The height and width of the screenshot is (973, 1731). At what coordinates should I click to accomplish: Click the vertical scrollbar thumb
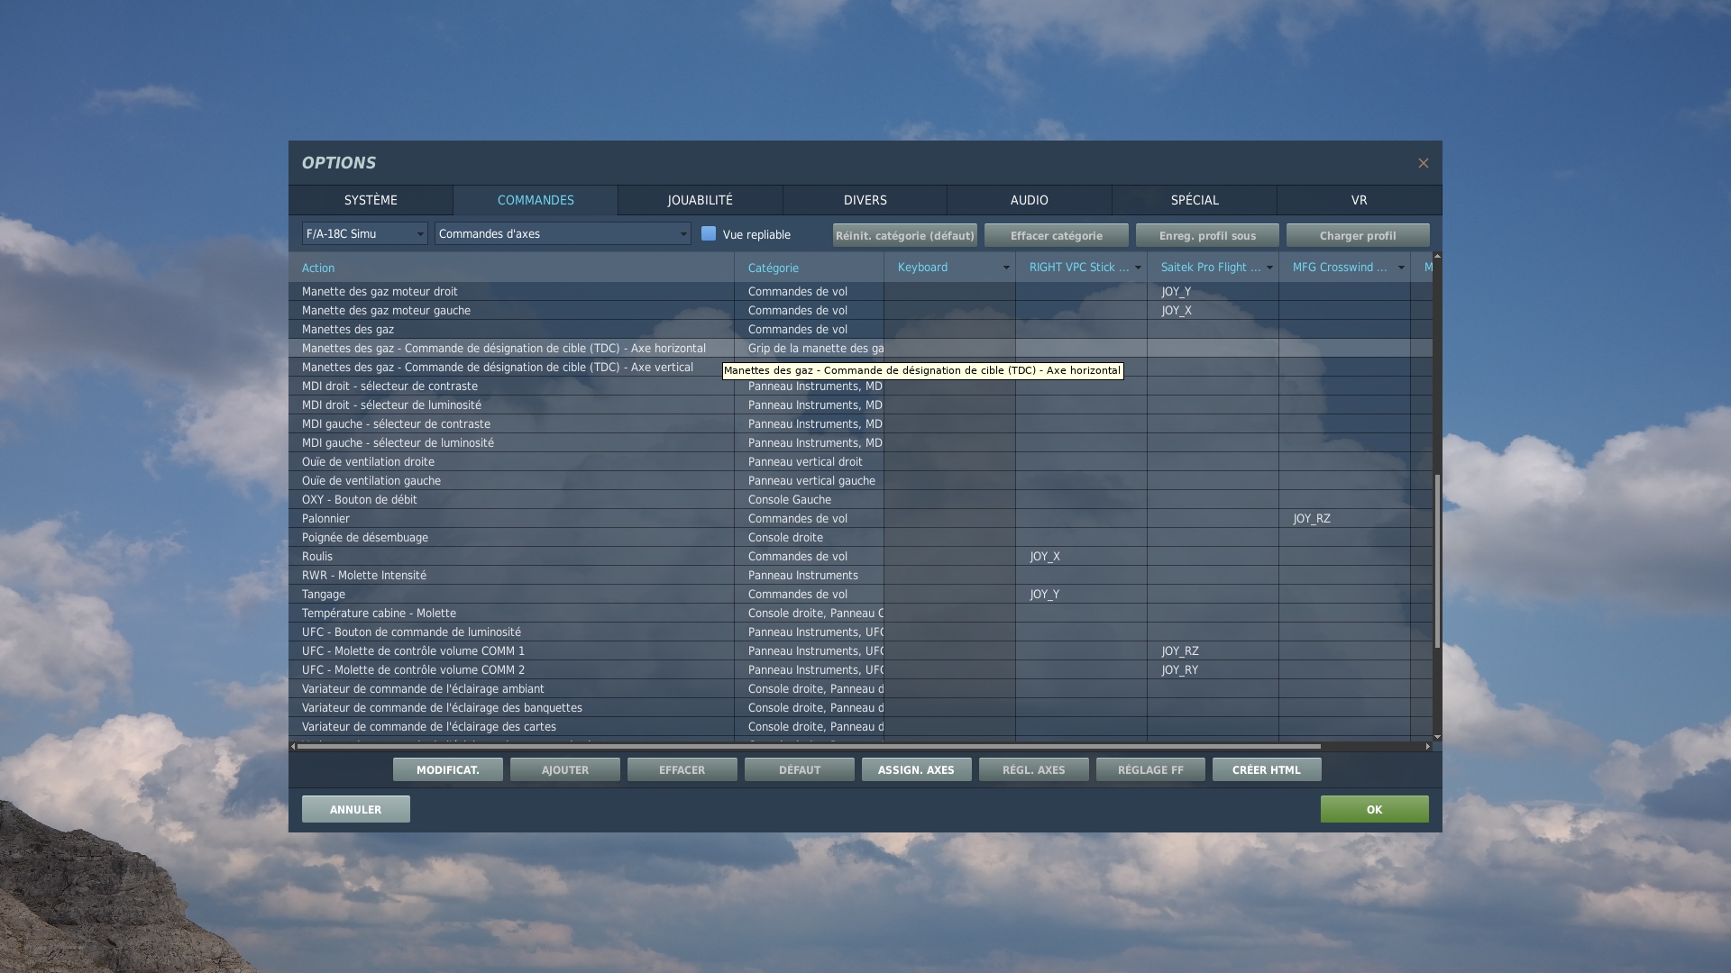1437,560
